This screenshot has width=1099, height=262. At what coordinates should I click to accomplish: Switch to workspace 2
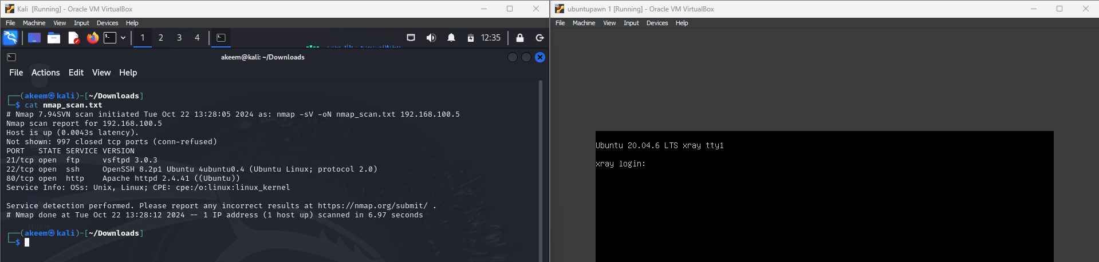tap(161, 38)
